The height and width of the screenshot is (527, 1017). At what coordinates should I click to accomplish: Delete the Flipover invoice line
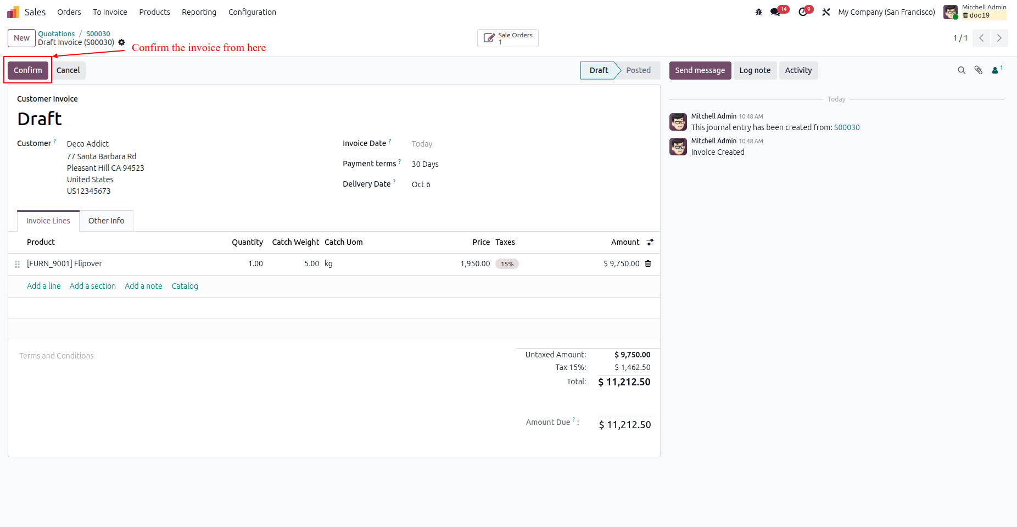click(x=648, y=263)
